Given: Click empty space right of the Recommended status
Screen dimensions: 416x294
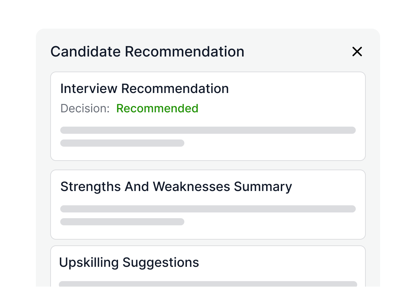Looking at the screenshot, I should coord(280,108).
